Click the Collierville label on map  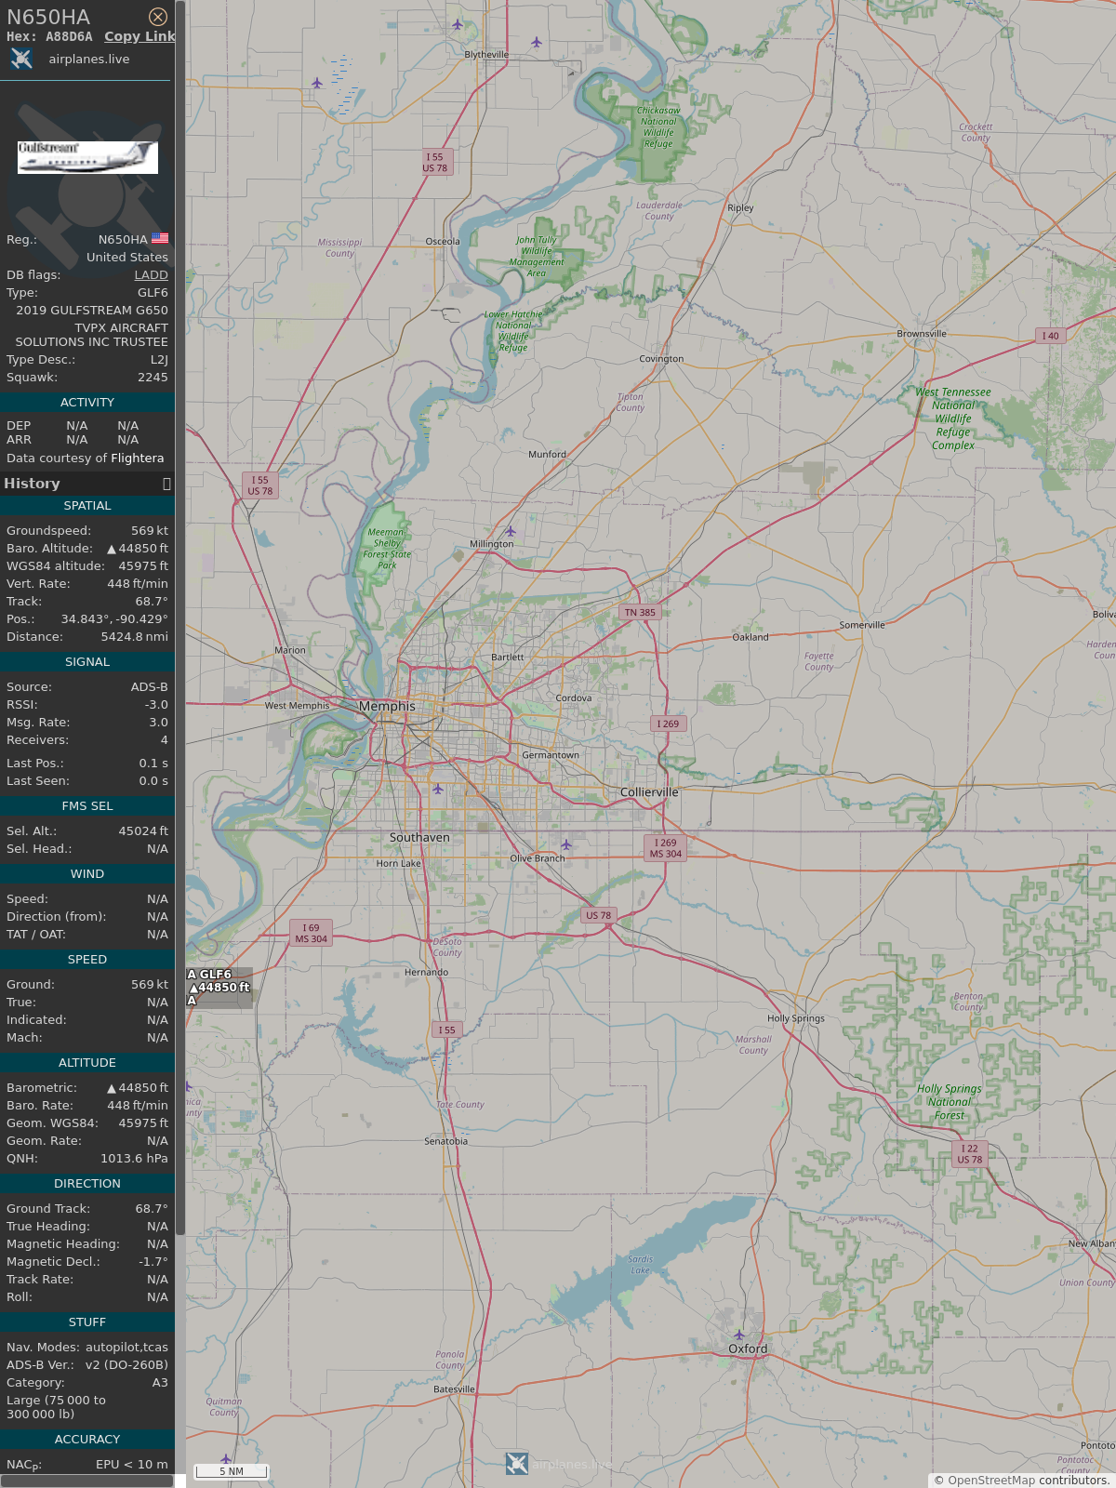click(x=649, y=792)
